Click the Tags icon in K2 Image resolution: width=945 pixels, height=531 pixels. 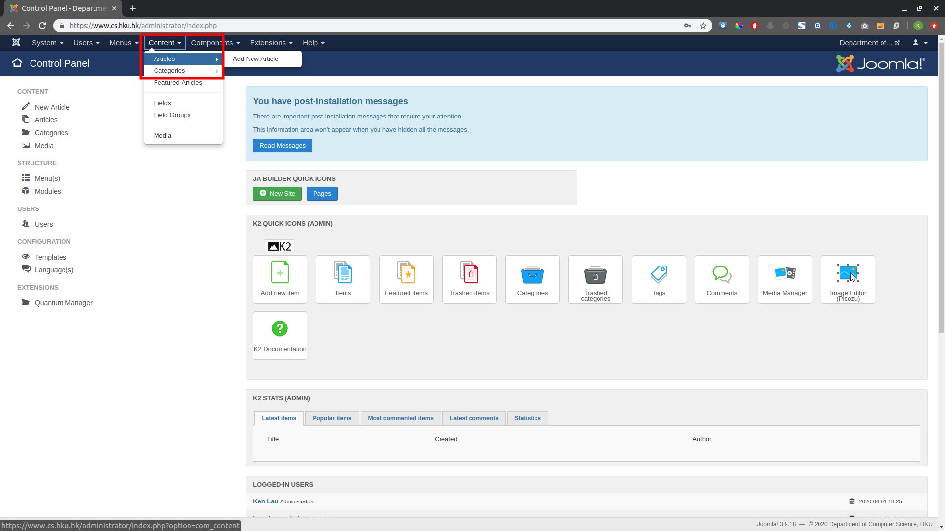click(x=659, y=279)
